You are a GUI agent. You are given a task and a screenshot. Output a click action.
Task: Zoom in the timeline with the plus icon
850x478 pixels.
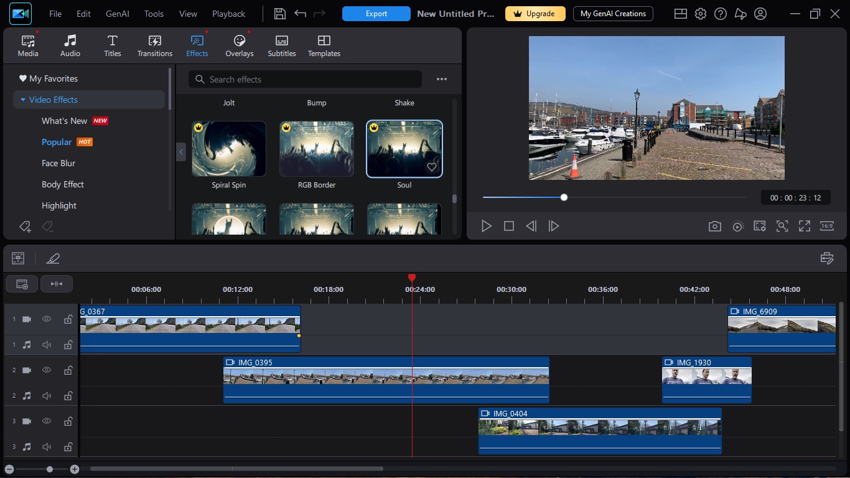pyautogui.click(x=75, y=469)
